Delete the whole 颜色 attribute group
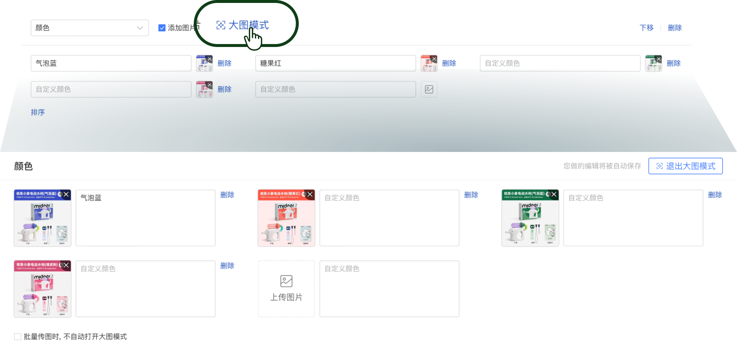This screenshot has width=737, height=356. 675,28
